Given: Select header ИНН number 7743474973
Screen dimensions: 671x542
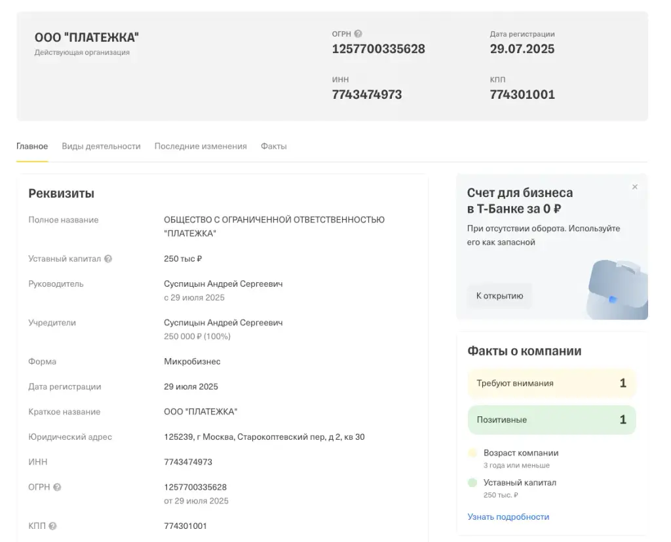Looking at the screenshot, I should 367,94.
